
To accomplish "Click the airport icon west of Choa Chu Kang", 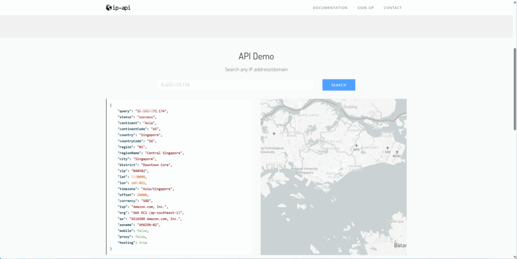I will (274, 134).
